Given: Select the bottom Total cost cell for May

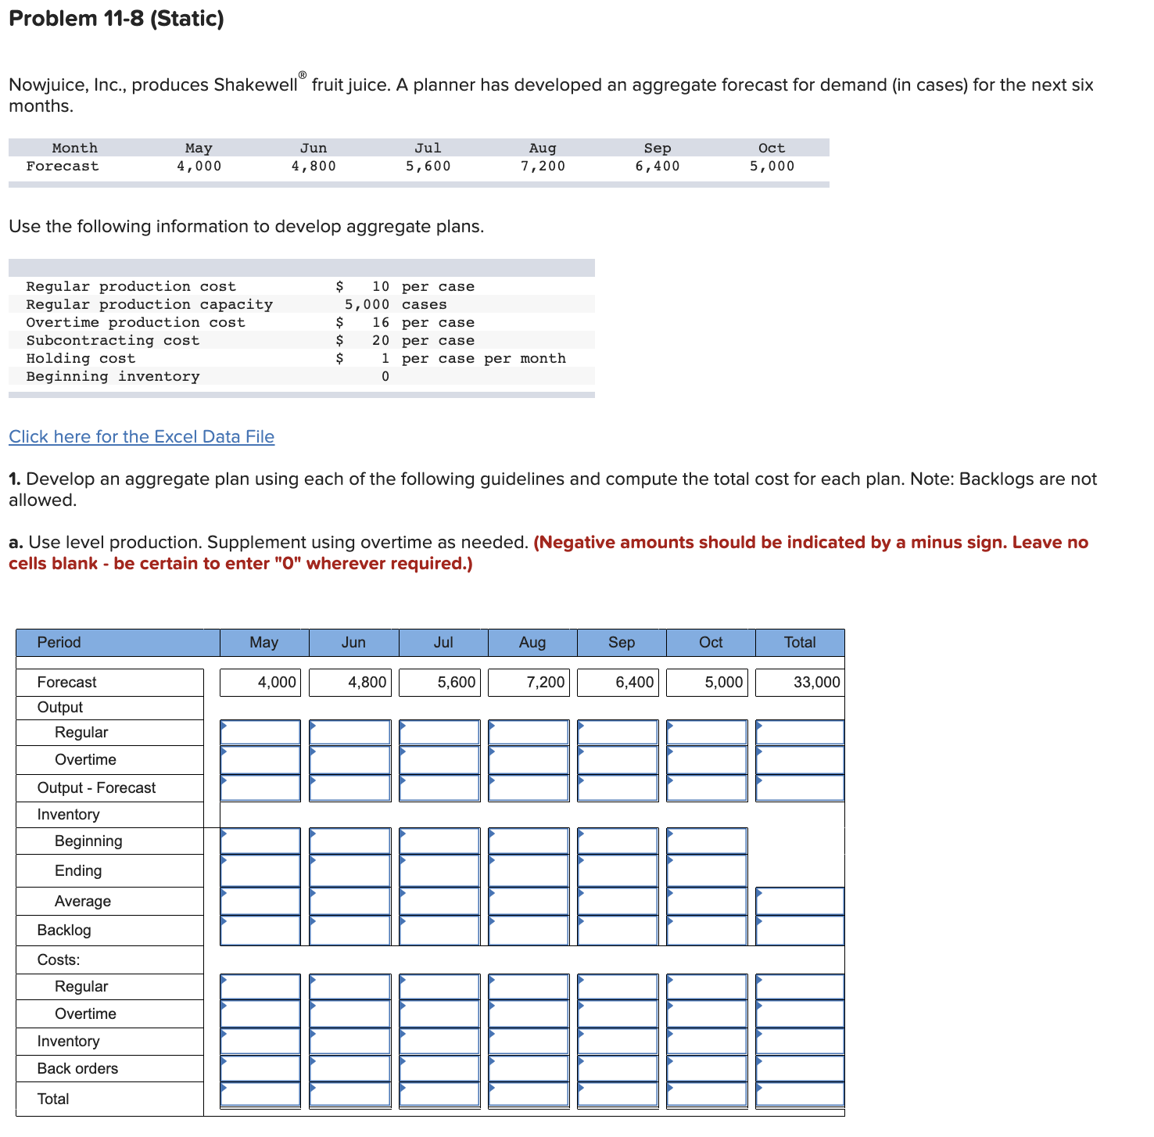Looking at the screenshot, I should point(260,1095).
